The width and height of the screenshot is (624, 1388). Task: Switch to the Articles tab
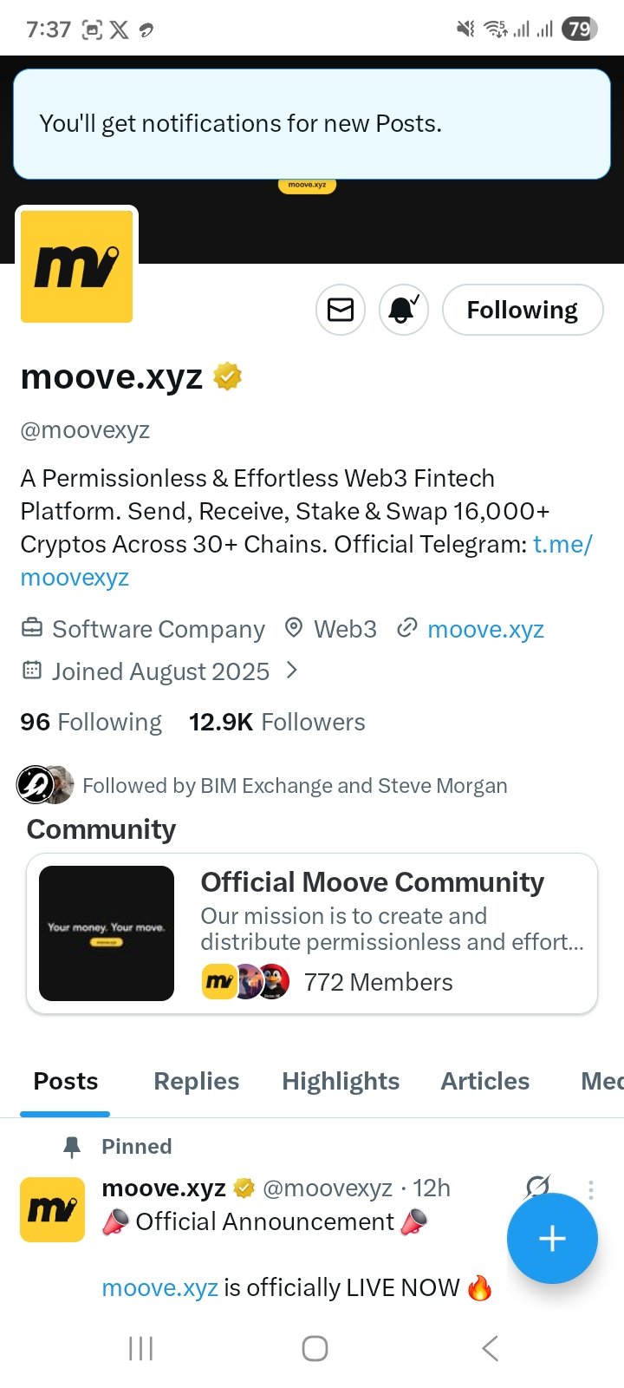(485, 1081)
